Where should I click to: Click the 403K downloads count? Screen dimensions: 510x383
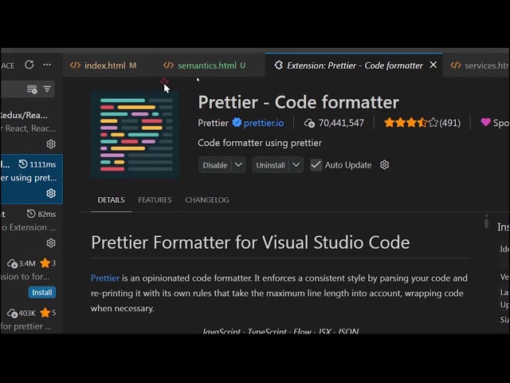(22, 313)
